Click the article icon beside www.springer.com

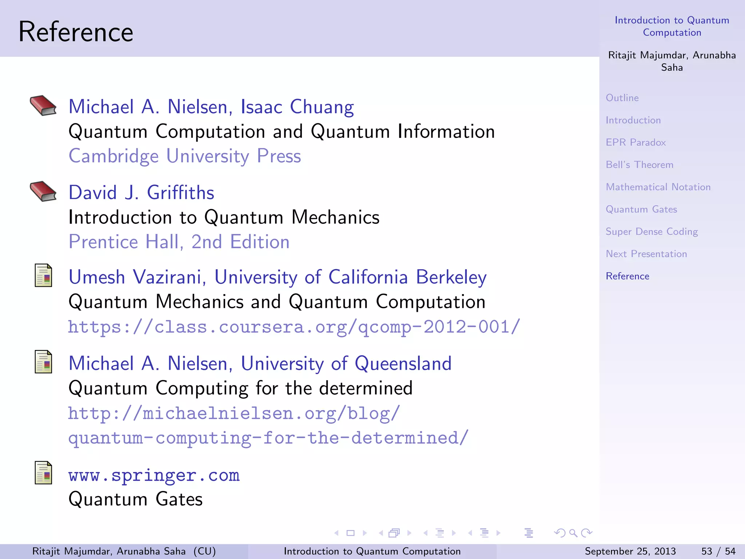click(x=43, y=473)
